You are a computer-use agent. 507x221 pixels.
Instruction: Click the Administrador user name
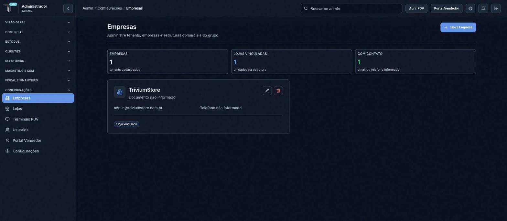tap(34, 6)
